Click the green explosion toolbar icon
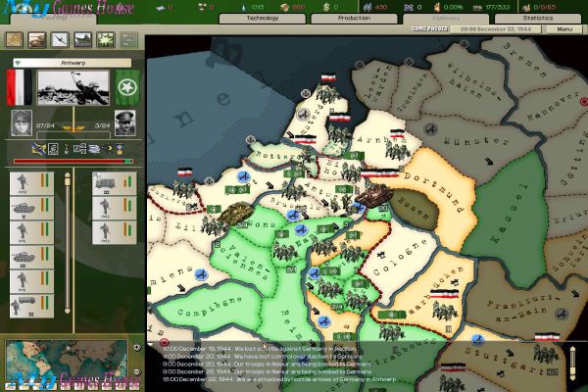 click(106, 40)
